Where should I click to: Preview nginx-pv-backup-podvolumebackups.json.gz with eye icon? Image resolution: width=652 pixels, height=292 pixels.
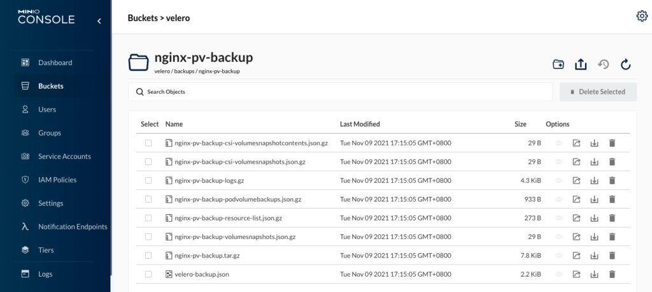(559, 200)
